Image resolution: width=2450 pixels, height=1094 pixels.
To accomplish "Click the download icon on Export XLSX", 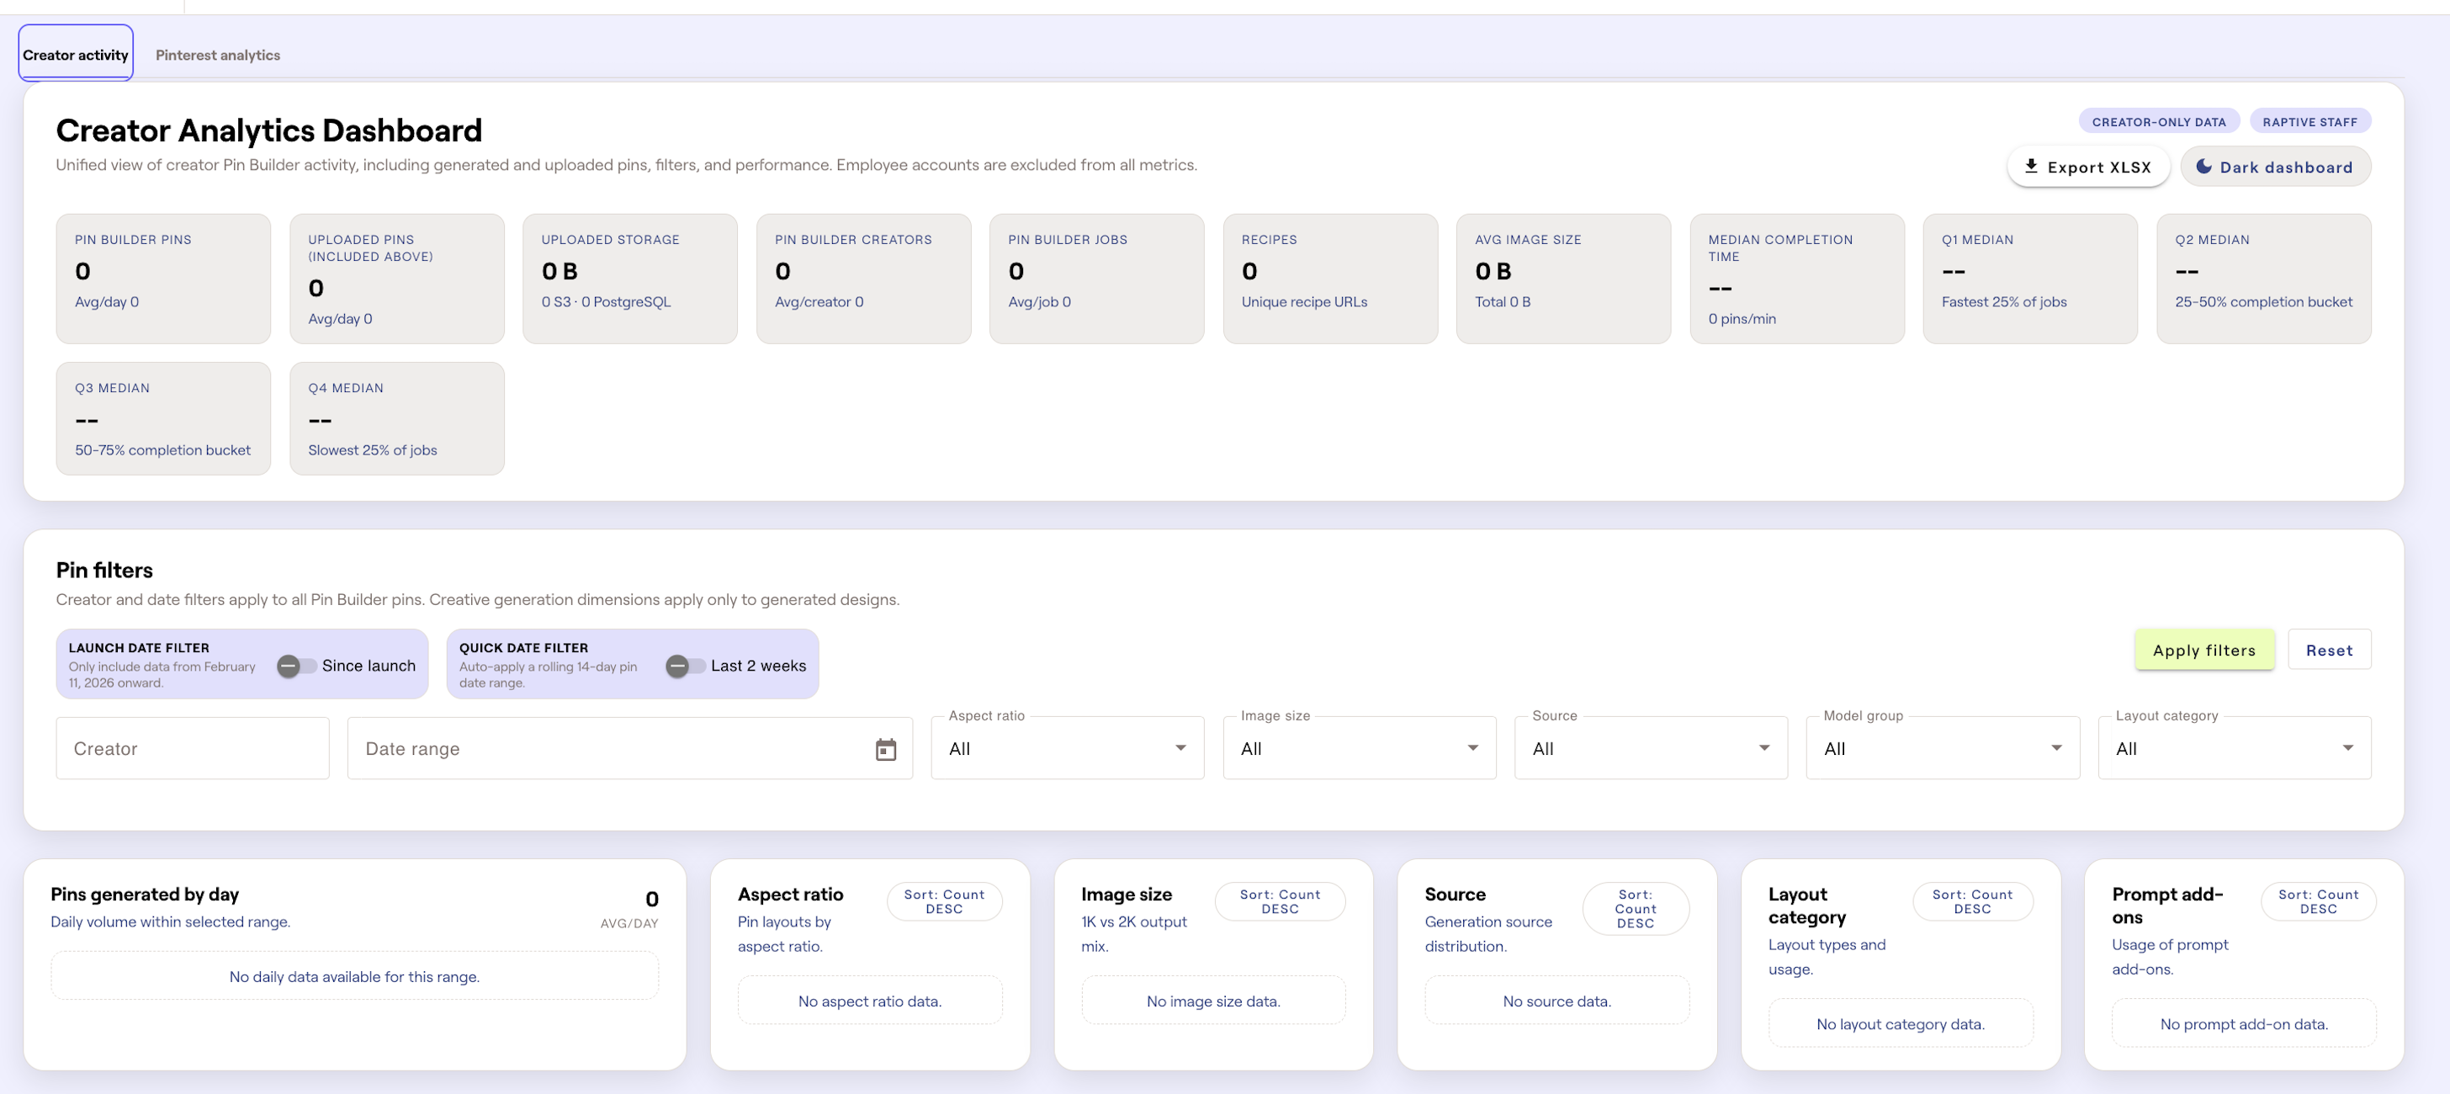I will 2030,167.
